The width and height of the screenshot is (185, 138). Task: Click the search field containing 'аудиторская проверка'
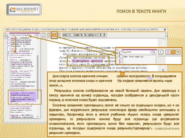tap(22, 35)
